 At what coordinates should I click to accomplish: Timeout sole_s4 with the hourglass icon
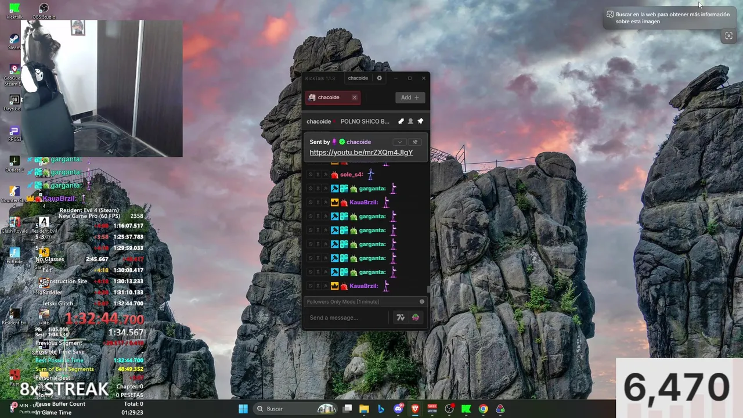(x=318, y=175)
